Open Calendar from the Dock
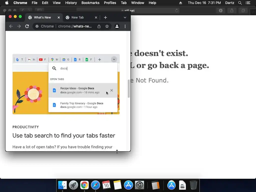256x192 pixels. (x=106, y=185)
